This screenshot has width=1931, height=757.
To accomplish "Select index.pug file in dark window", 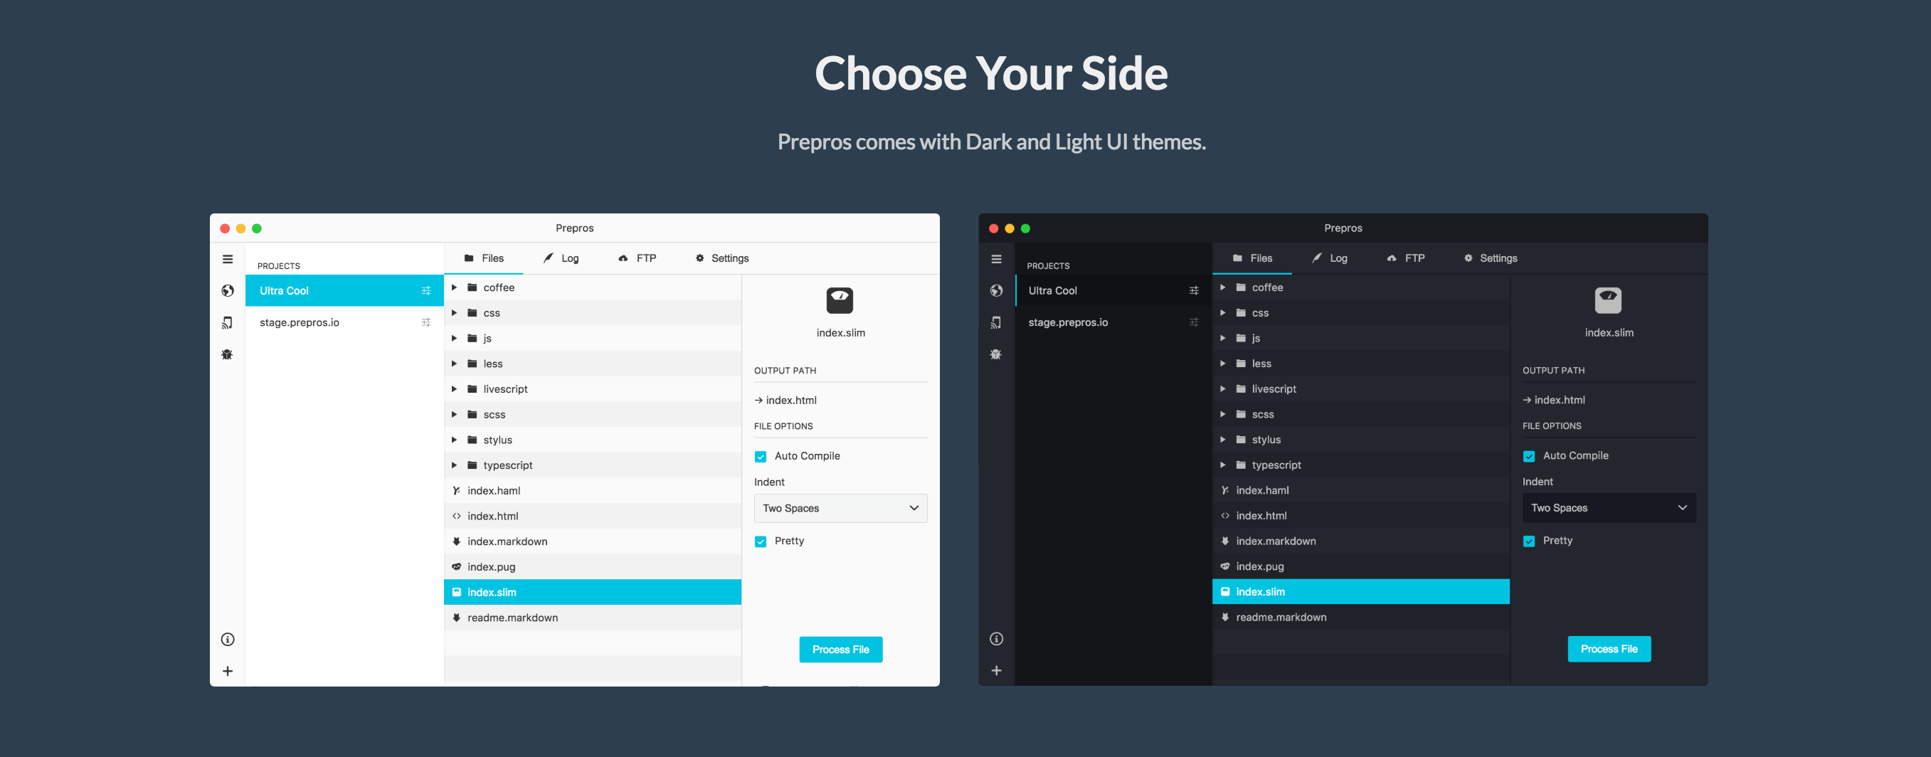I will tap(1360, 566).
